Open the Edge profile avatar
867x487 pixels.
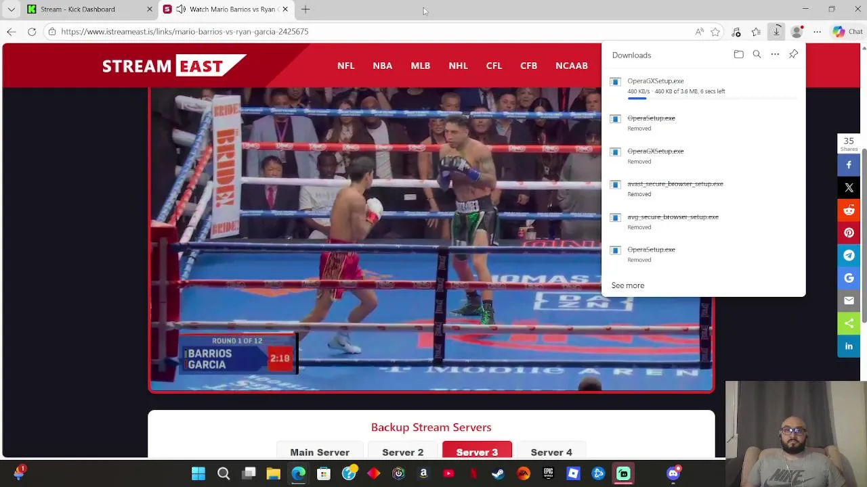pos(797,32)
